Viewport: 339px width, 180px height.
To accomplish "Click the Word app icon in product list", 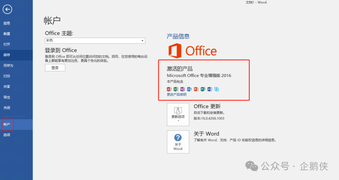I will click(209, 89).
